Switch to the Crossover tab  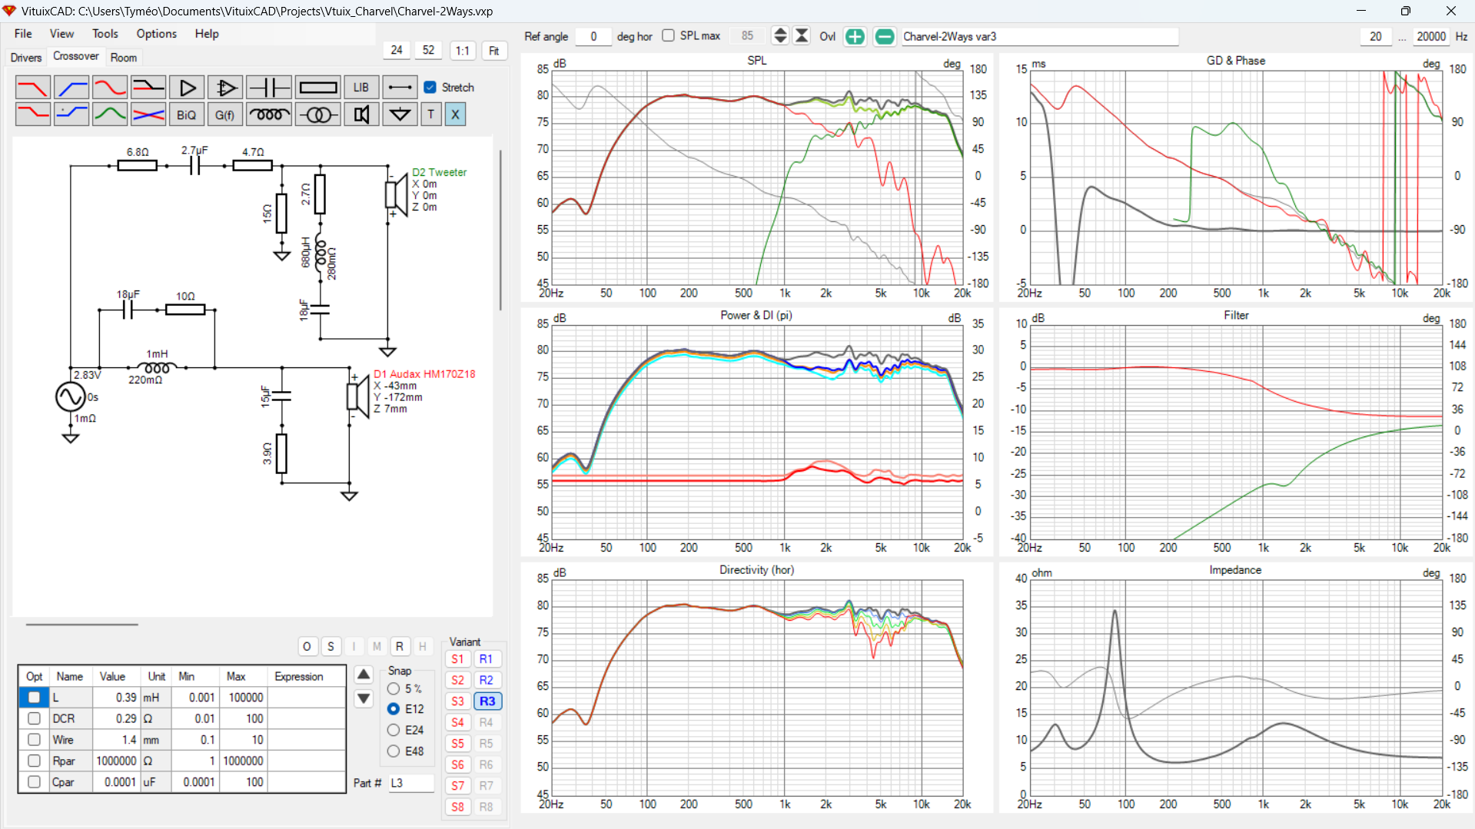76,56
